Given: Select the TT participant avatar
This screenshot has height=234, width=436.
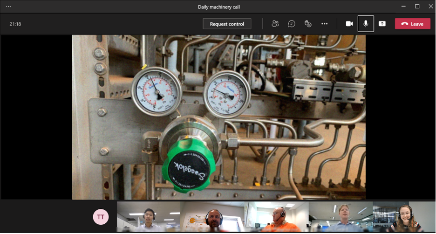Looking at the screenshot, I should tap(101, 217).
